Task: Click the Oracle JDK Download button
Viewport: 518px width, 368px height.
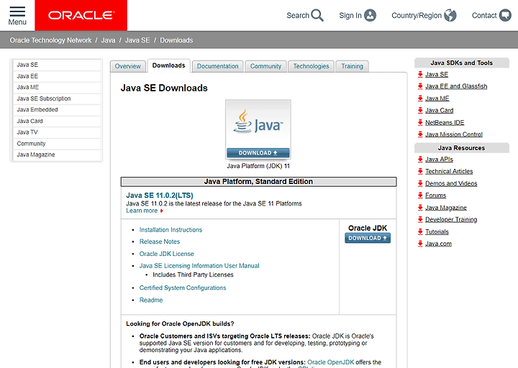Action: click(x=368, y=238)
